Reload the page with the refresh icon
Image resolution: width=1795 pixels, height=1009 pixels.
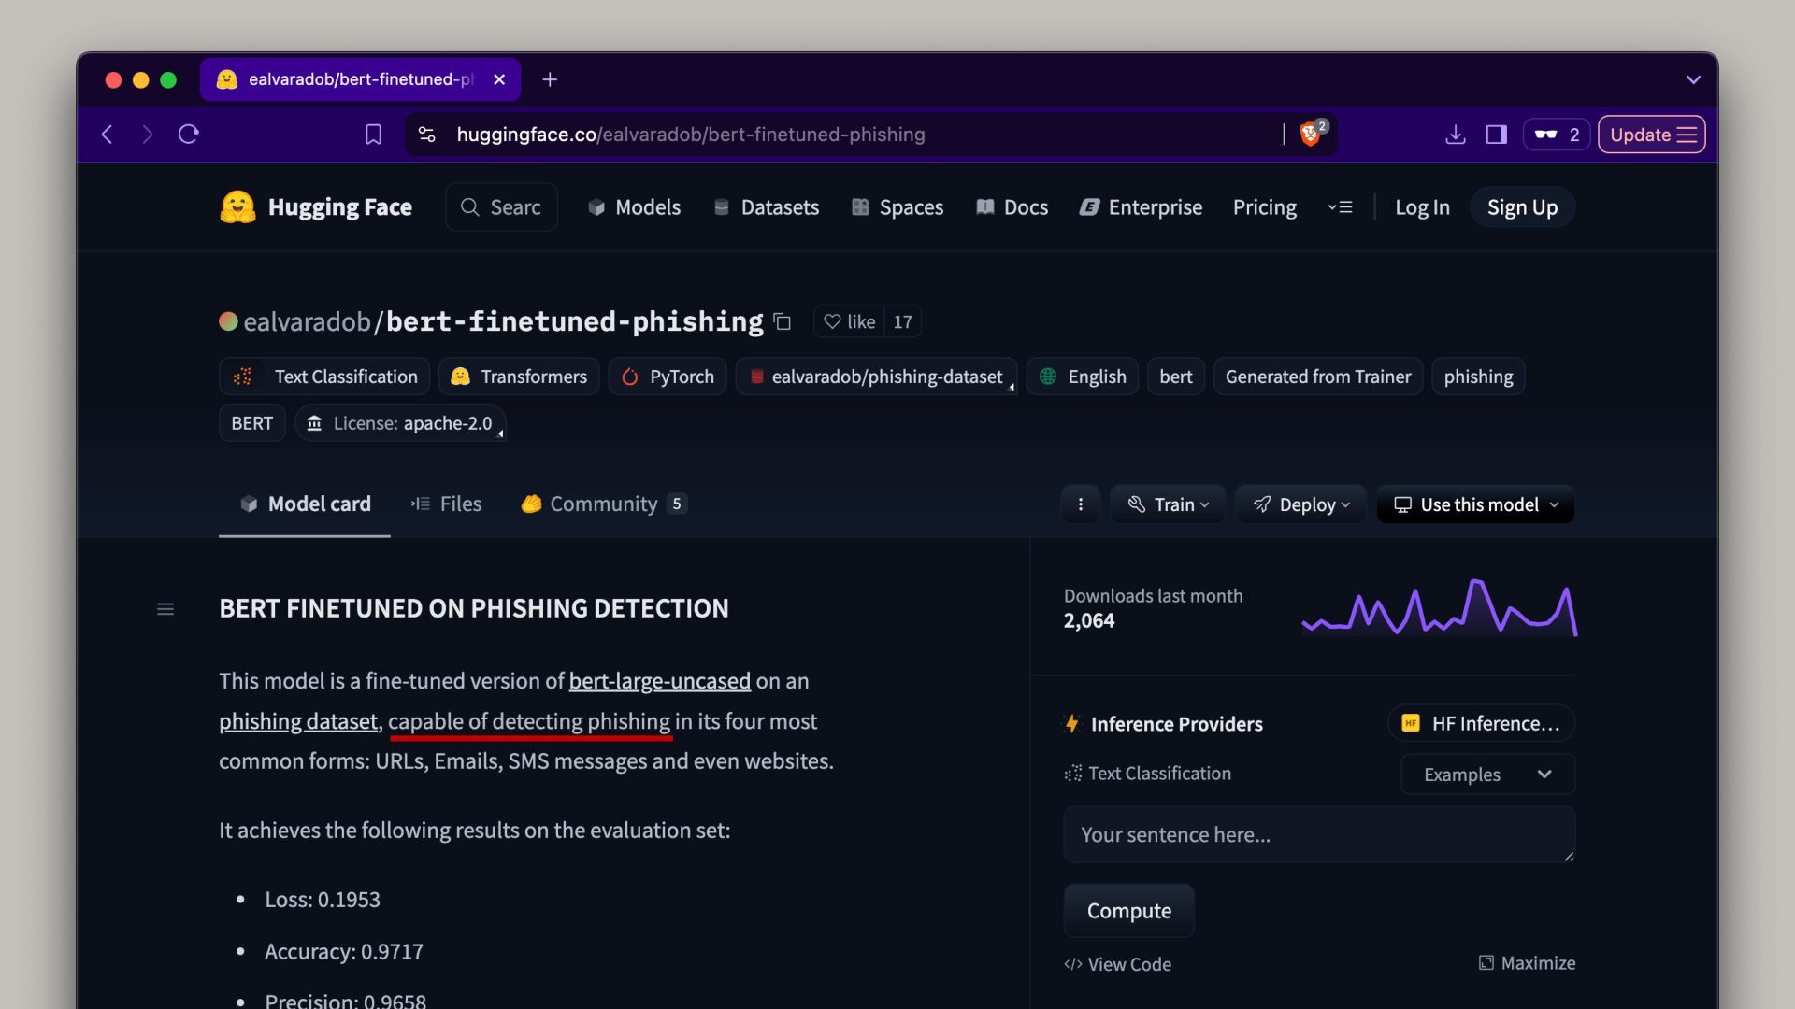tap(189, 135)
